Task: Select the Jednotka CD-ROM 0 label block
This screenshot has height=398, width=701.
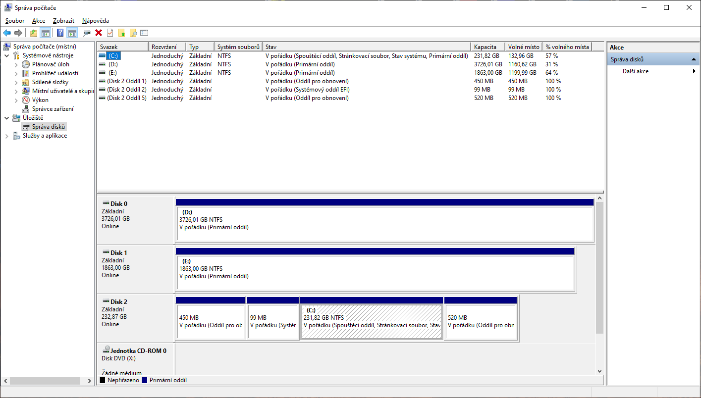Action: pyautogui.click(x=136, y=360)
